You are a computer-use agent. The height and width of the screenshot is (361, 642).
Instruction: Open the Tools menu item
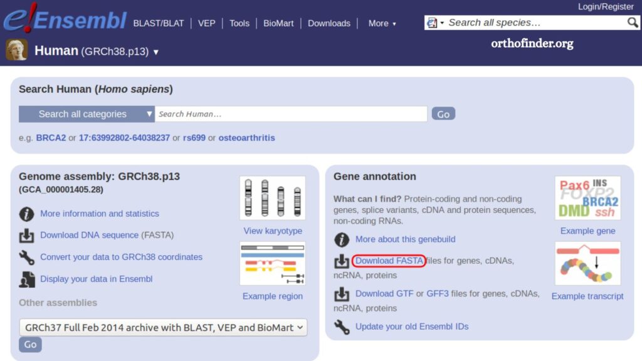pyautogui.click(x=239, y=23)
